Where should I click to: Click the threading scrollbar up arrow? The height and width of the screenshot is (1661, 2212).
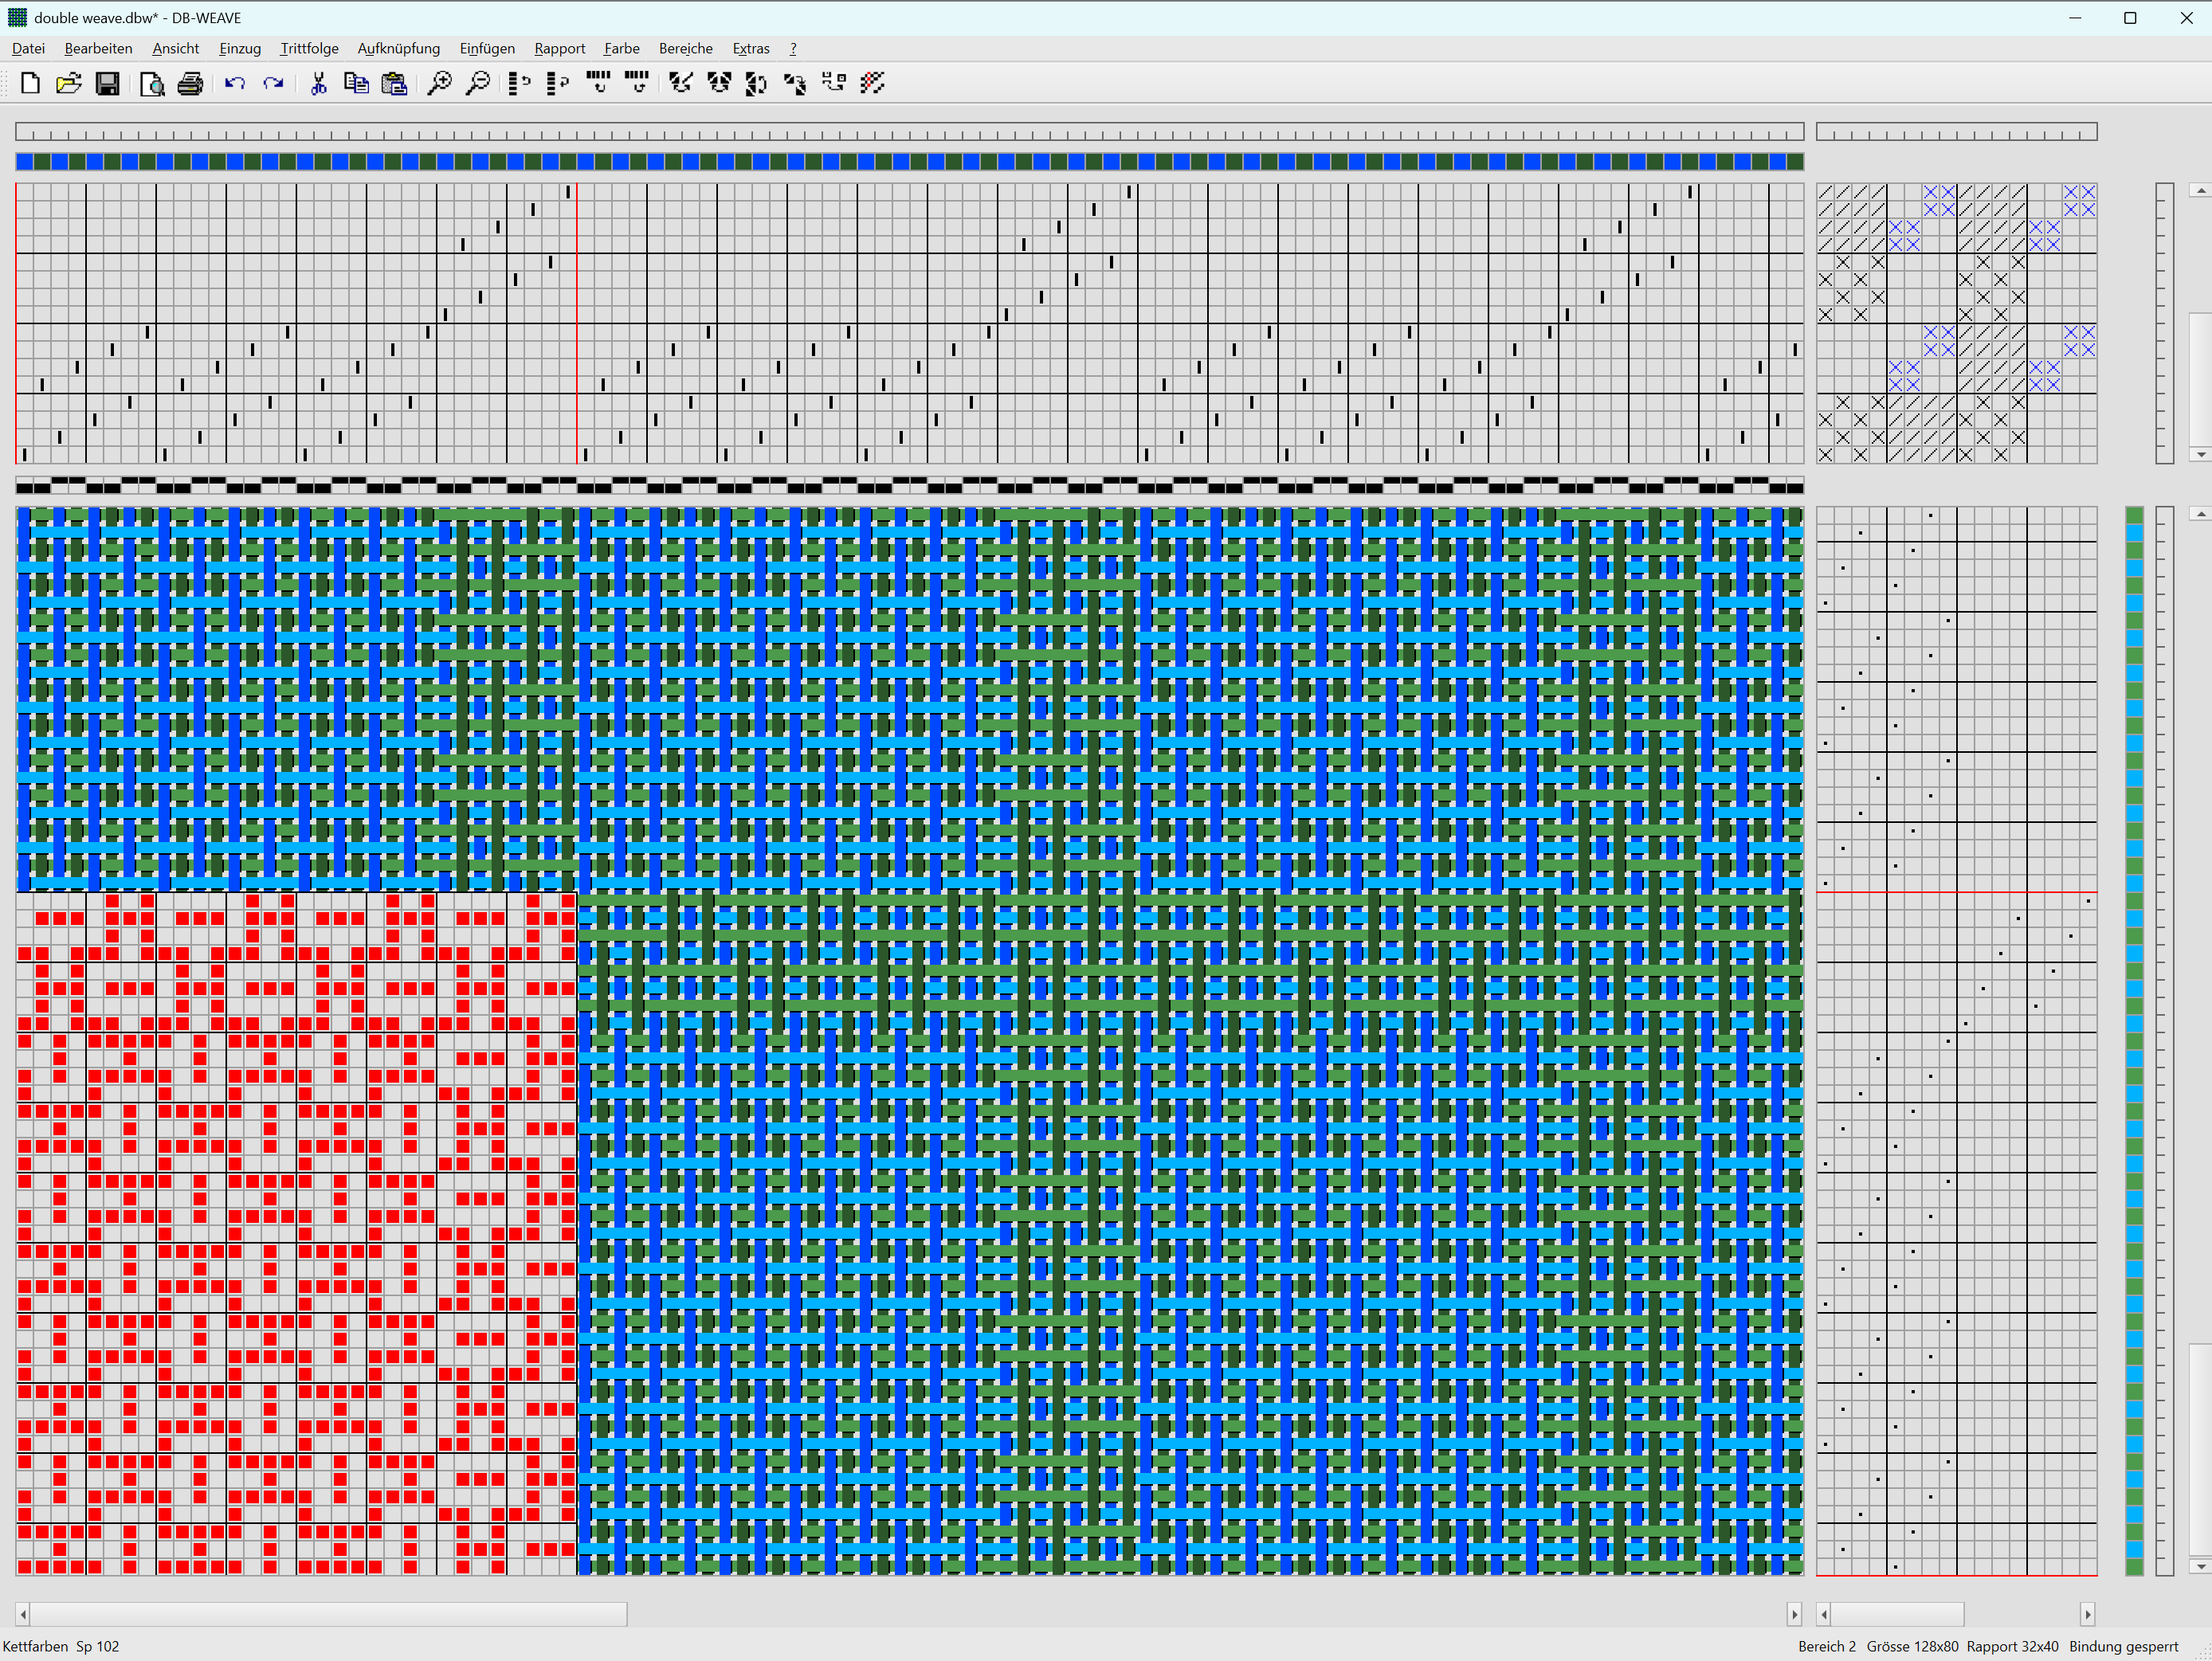pyautogui.click(x=2201, y=190)
